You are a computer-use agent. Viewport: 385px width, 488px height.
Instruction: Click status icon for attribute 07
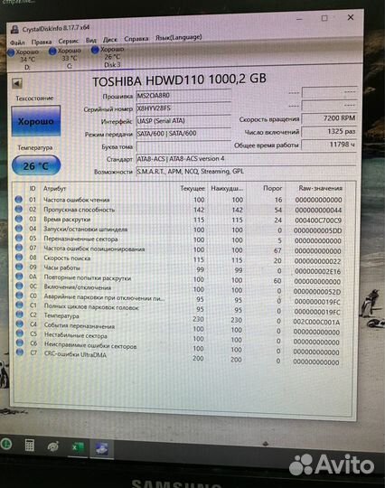click(x=19, y=248)
